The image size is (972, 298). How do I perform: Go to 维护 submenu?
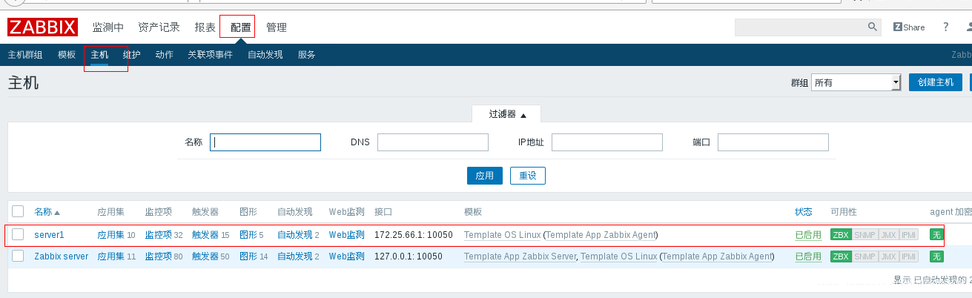tap(132, 55)
